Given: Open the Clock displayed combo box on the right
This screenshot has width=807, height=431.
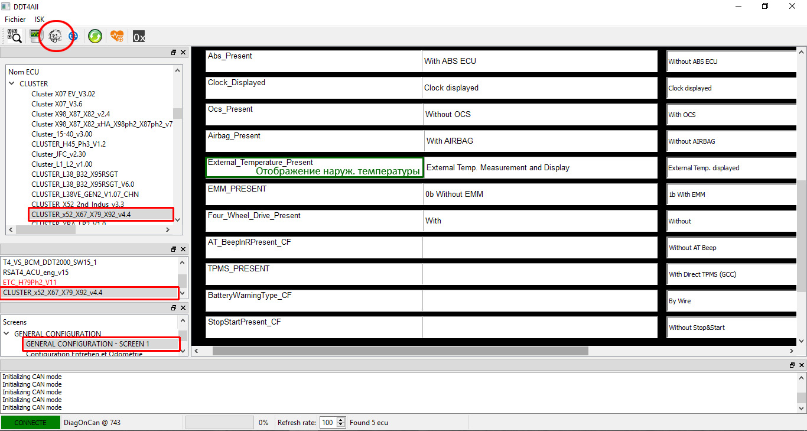Looking at the screenshot, I should (x=731, y=88).
